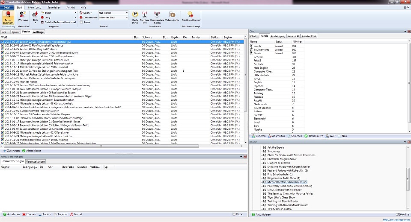Open the Bullet dropdown arrow

[x=75, y=13]
